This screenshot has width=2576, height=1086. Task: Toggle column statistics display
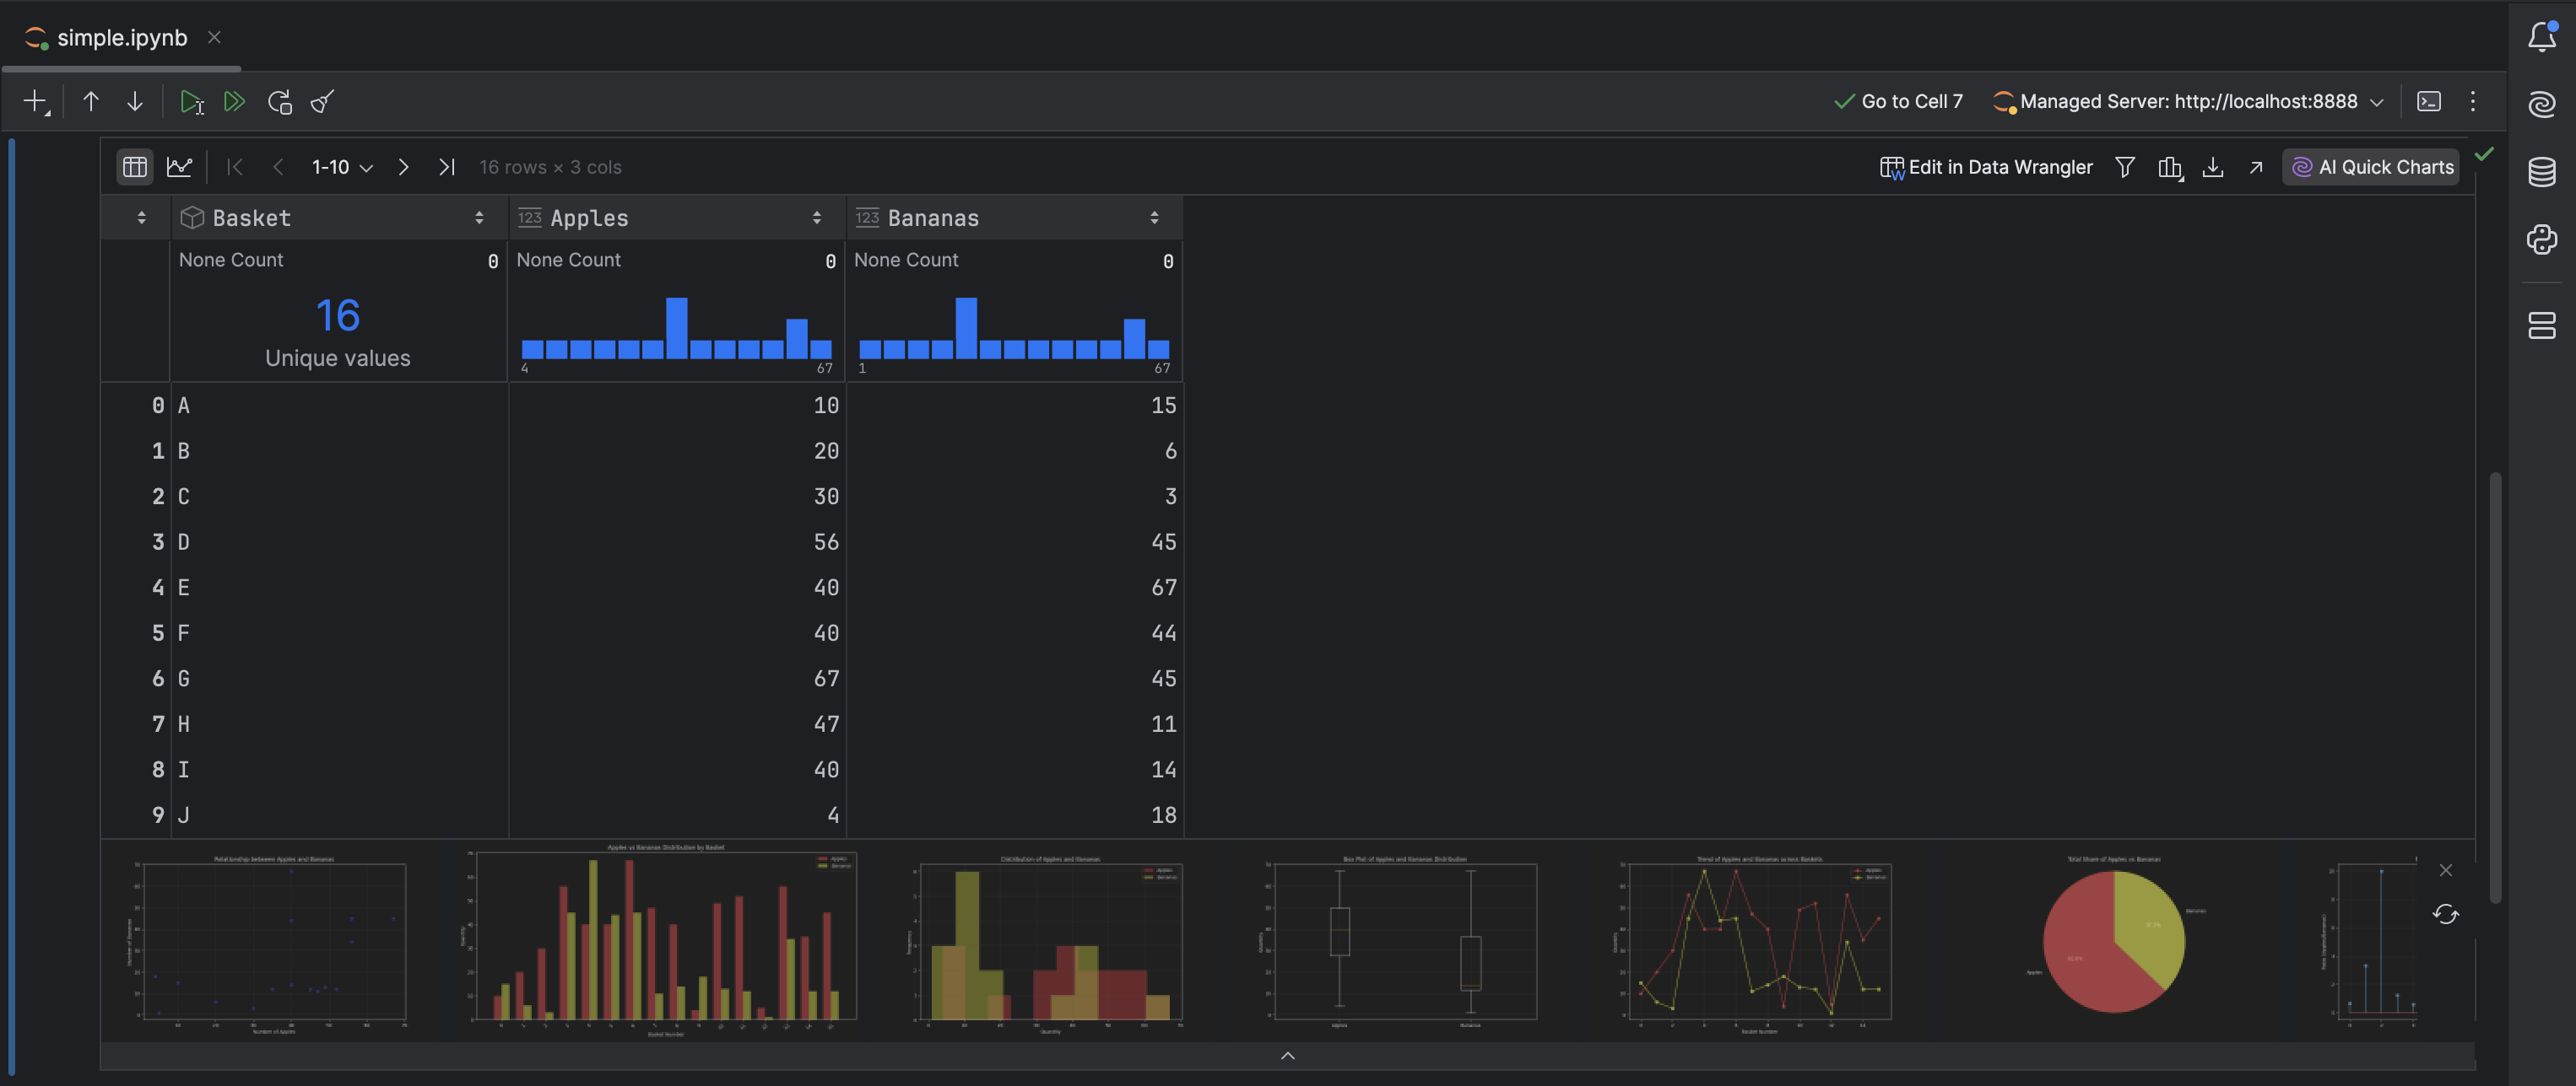click(2169, 168)
